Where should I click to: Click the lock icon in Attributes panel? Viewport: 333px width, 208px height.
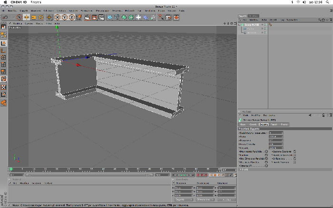pyautogui.click(x=323, y=115)
